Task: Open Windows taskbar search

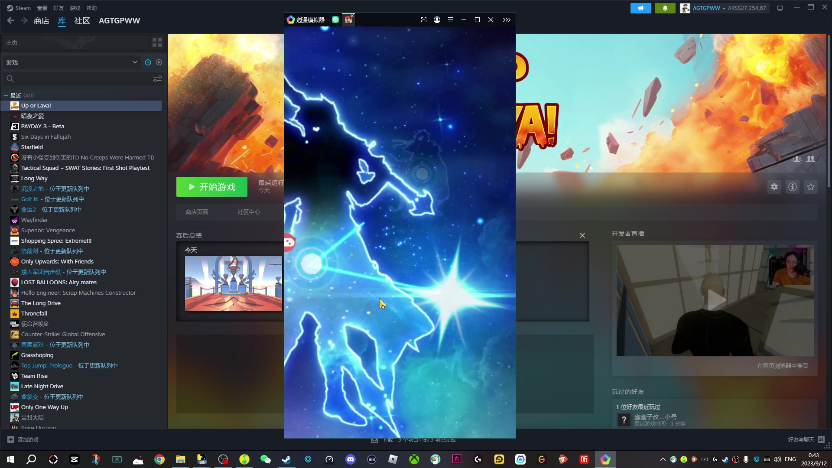Action: click(31, 459)
